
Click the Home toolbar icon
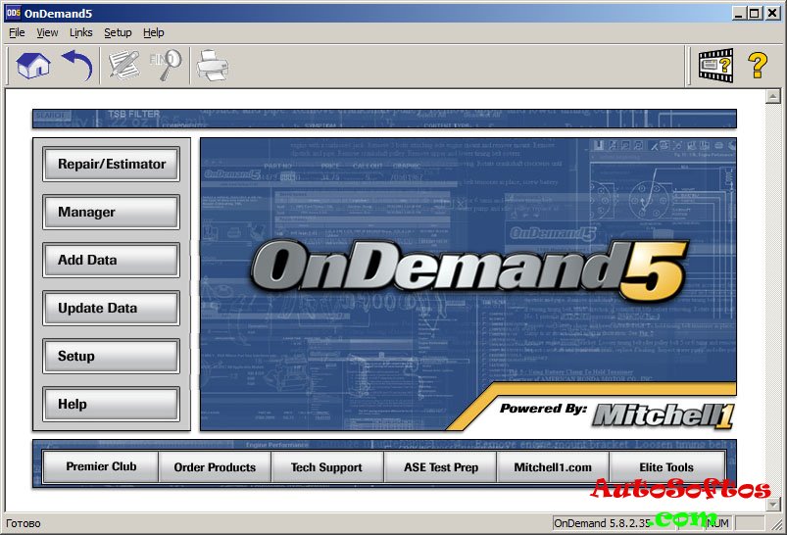(33, 66)
